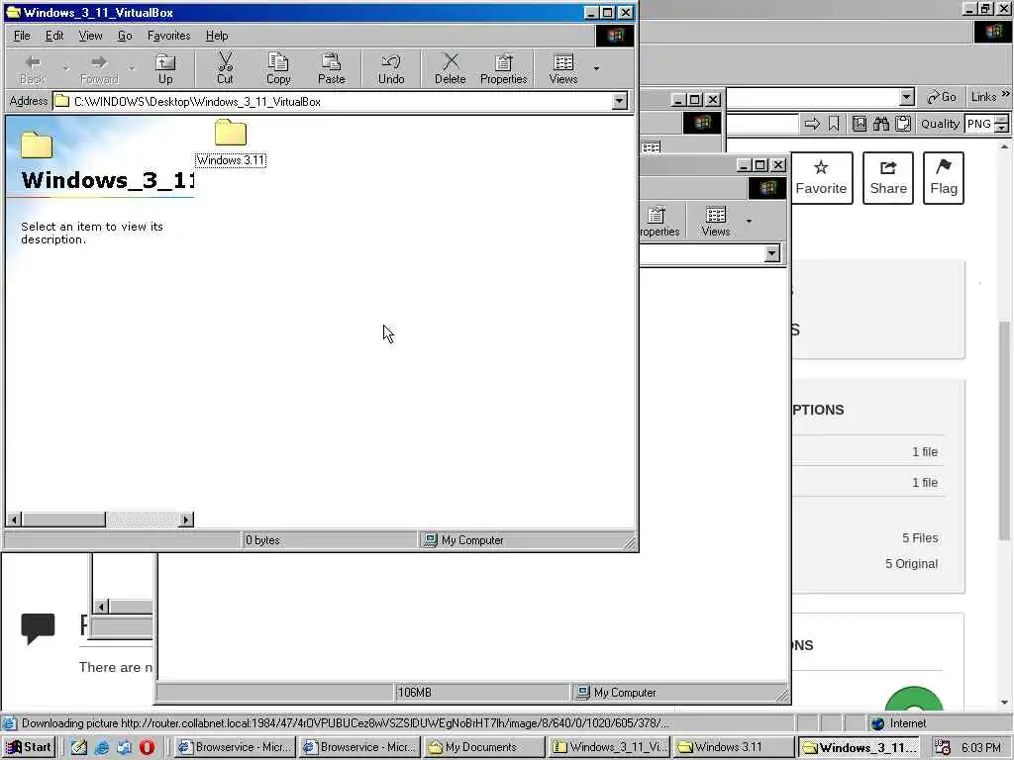Open the View menu
The image size is (1014, 760).
pyautogui.click(x=90, y=36)
